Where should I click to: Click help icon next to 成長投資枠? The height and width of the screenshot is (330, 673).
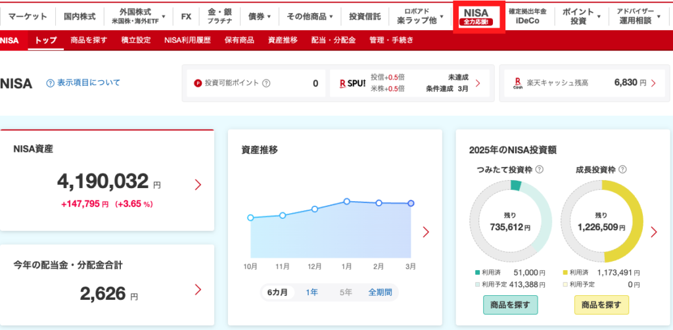[x=622, y=170]
